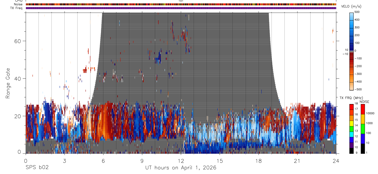Click the CPID value '151' at top
Image resolution: width=378 pixels, height=174 pixels.
pos(181,1)
